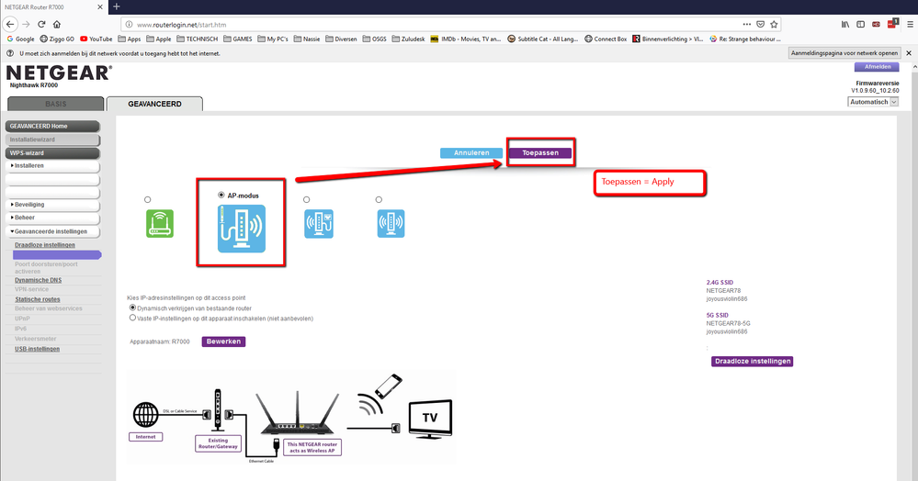Open Statische routes sidebar link
Viewport: 918px width, 481px height.
[x=38, y=299]
